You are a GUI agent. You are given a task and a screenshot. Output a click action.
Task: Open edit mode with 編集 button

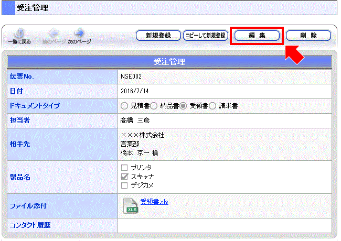coord(257,36)
